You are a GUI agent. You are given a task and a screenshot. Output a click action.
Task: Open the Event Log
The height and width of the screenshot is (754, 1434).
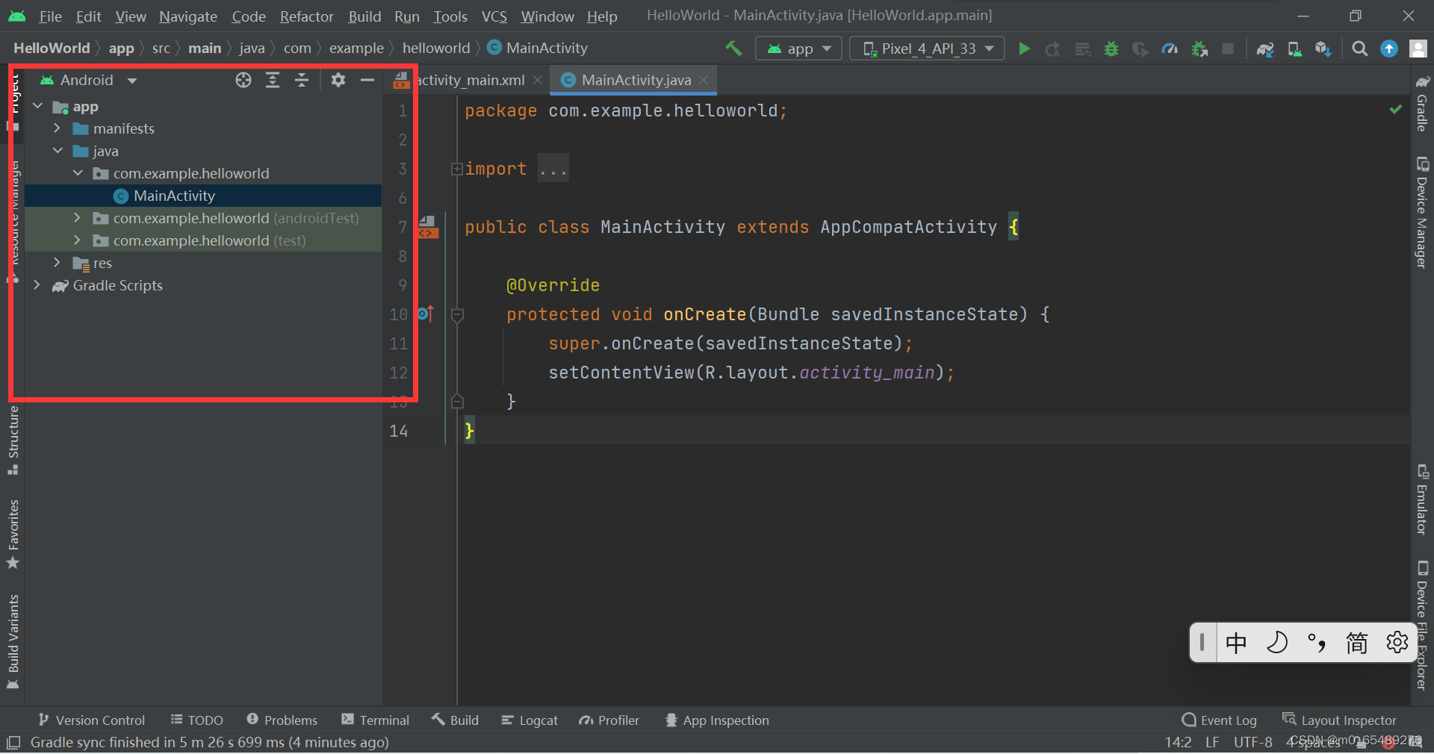point(1219,720)
